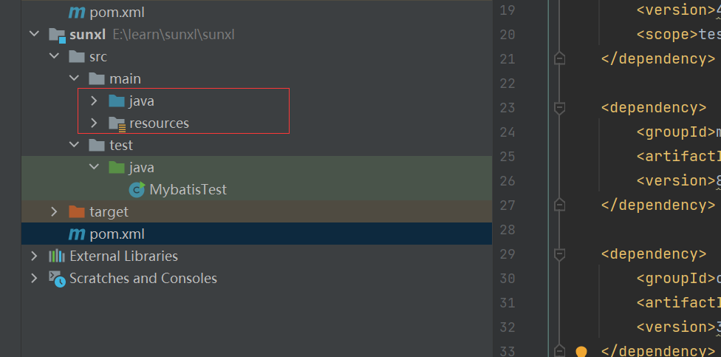Click the MybatisTest class icon
The height and width of the screenshot is (357, 721).
click(x=137, y=190)
